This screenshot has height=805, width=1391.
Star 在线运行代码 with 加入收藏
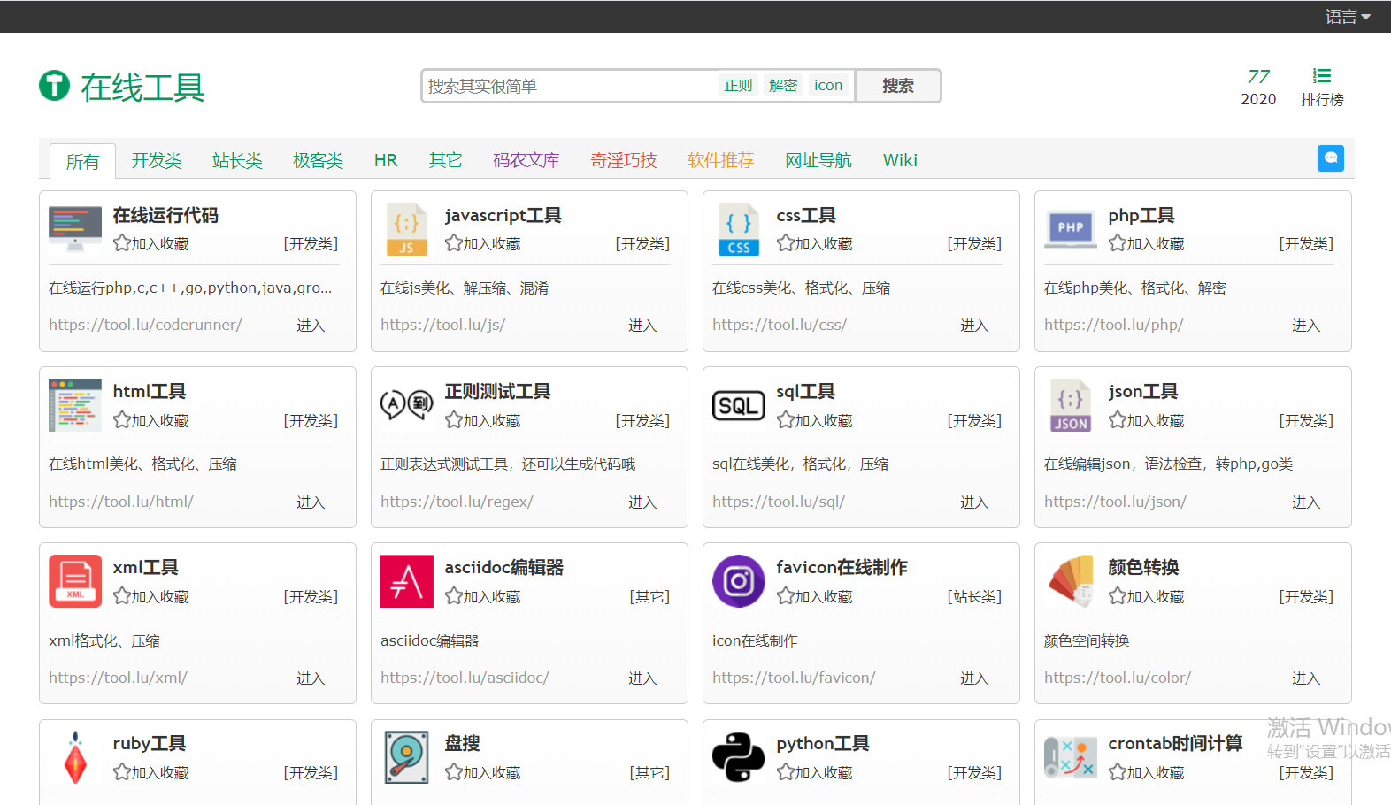151,243
